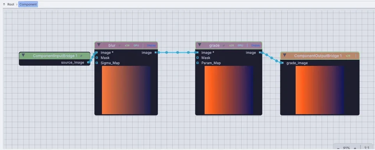Viewport: 375px width, 150px height.
Task: Click the Mask label in blur node
Action: [105, 58]
